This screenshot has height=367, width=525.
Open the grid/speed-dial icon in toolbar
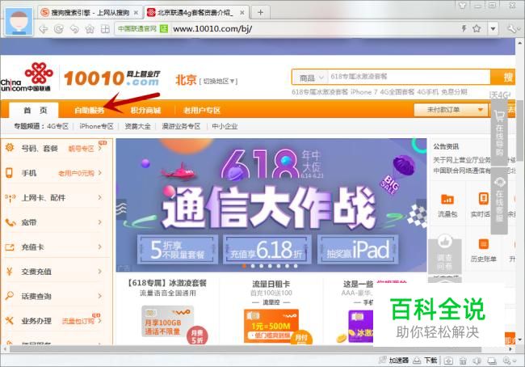point(105,29)
